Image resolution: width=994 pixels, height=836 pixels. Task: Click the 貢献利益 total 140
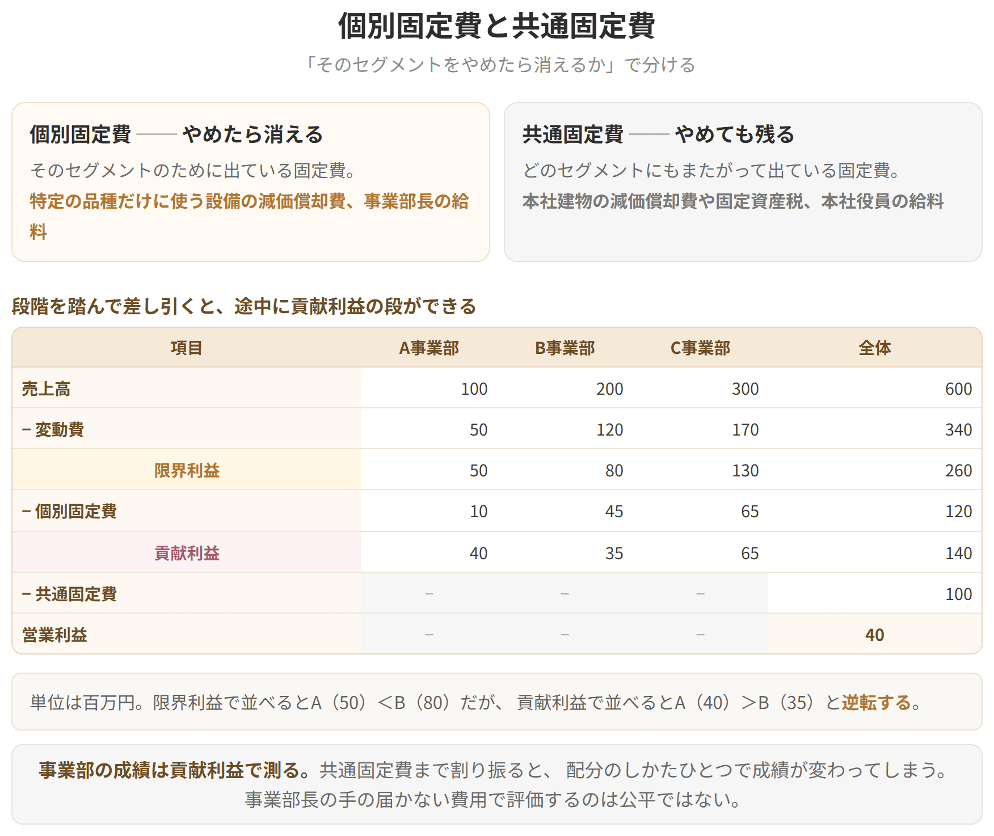pos(958,553)
